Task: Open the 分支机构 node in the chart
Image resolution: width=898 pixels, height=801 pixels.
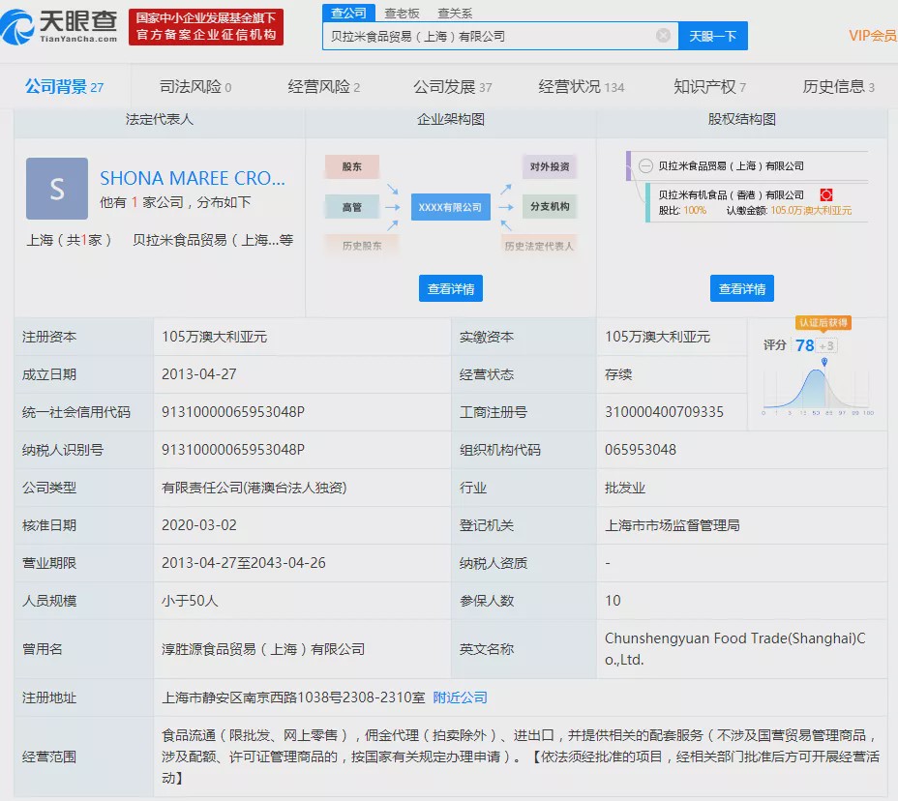Action: (553, 206)
